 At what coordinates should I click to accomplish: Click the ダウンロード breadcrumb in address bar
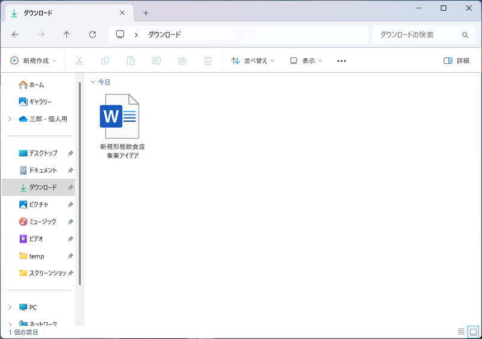click(x=164, y=35)
